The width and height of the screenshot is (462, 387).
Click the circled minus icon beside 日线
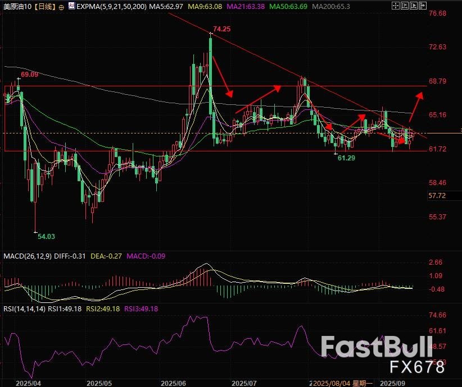click(61, 7)
